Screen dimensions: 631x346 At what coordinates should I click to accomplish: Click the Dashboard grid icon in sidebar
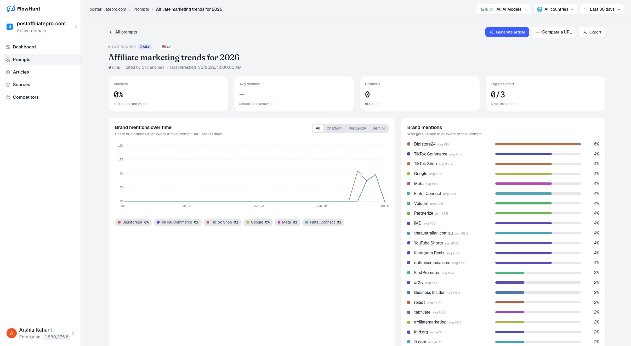(x=8, y=47)
